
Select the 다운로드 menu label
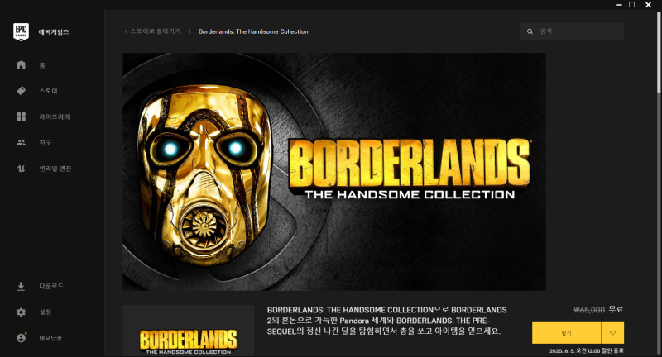(51, 286)
